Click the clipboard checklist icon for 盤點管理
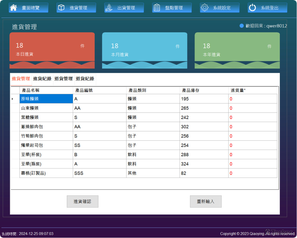This screenshot has height=238, width=297. (157, 8)
